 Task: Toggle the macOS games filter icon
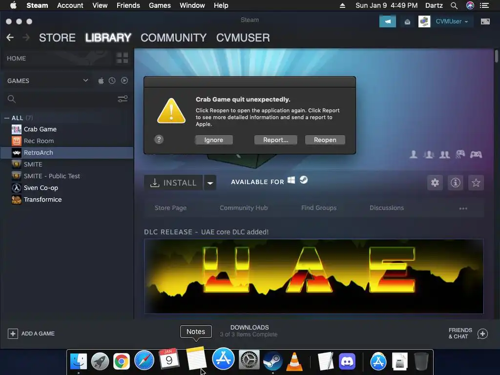click(101, 81)
